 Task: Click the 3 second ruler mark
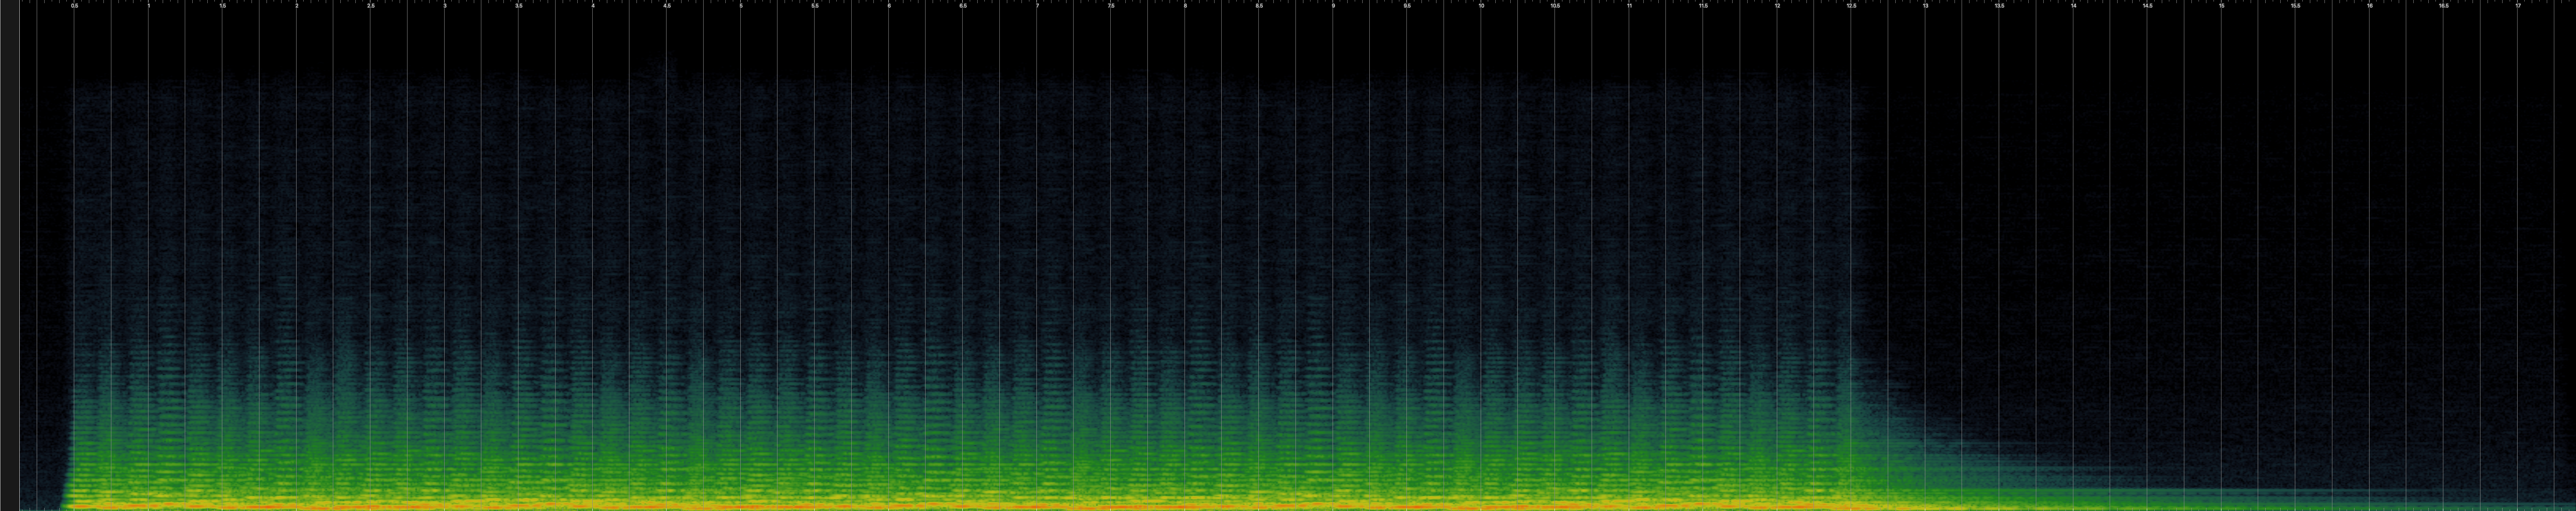pos(445,6)
